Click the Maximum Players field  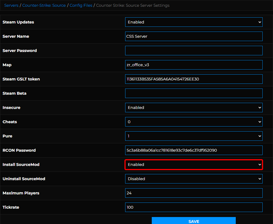pyautogui.click(x=193, y=193)
